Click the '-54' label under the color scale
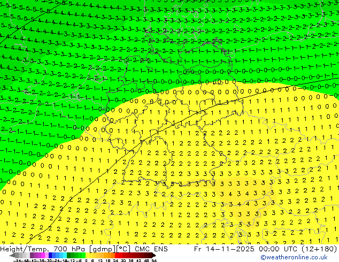Image resolution: width=339 pixels, height=262 pixels. click(x=17, y=261)
